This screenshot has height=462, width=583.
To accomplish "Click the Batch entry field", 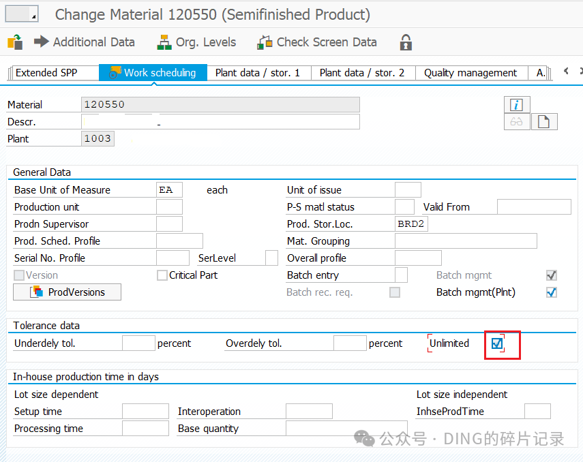I will [401, 275].
